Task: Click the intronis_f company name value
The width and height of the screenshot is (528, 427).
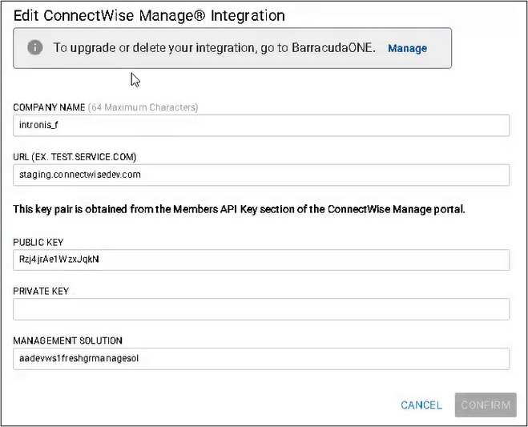Action: coord(40,125)
